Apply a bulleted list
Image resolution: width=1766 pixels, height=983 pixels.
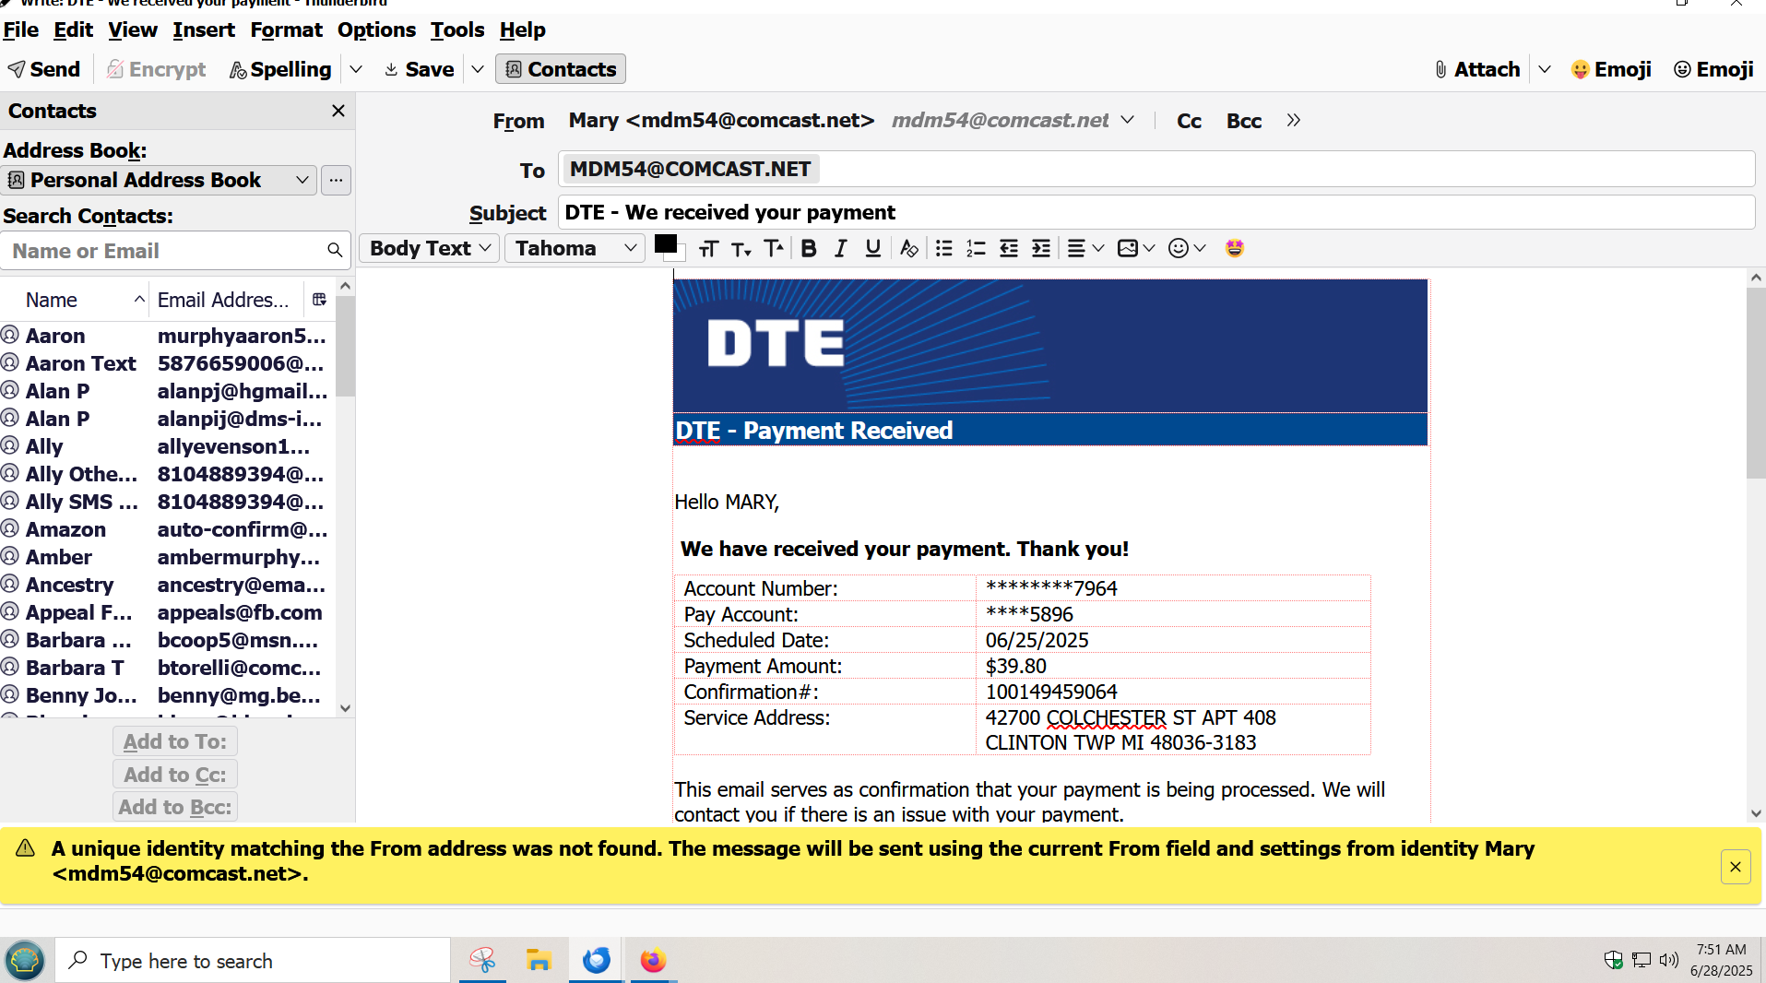tap(943, 248)
